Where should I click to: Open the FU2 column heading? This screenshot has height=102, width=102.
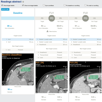click(x=85, y=13)
